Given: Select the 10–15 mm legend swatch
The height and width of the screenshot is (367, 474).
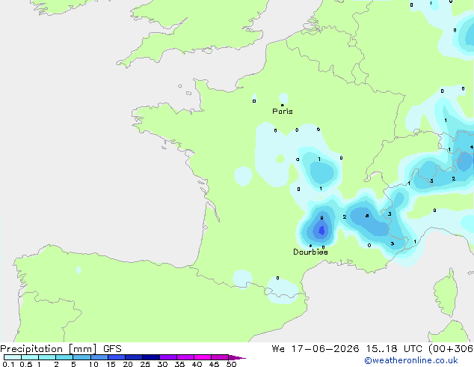Looking at the screenshot, I should coord(99,357).
